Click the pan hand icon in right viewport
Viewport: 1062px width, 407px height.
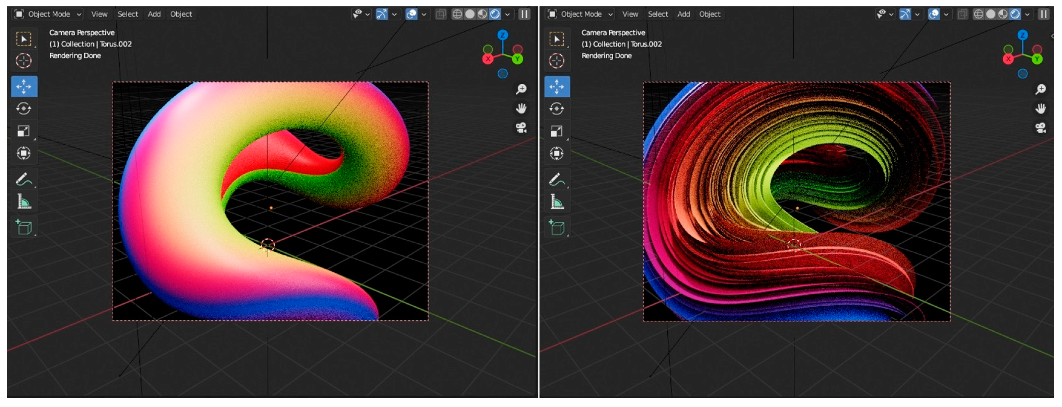(x=1040, y=109)
